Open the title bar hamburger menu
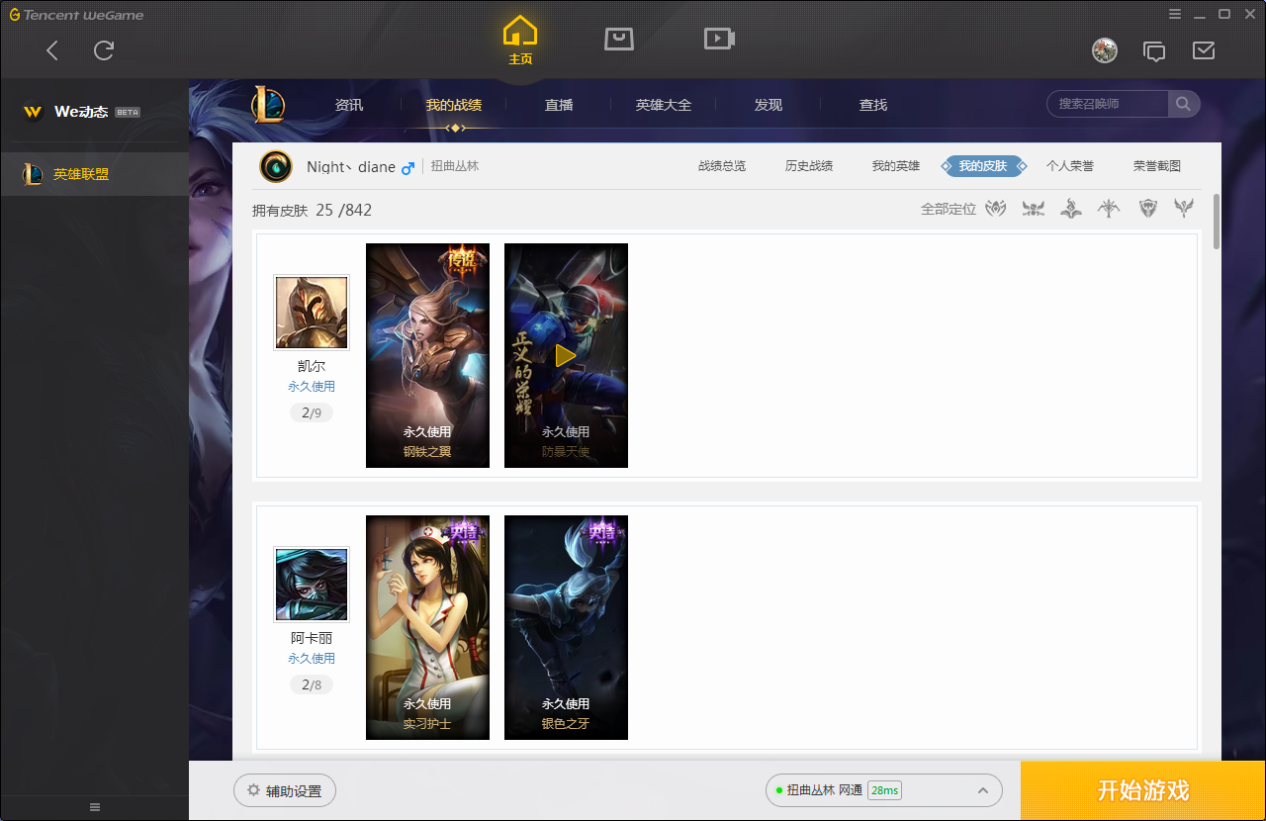The height and width of the screenshot is (821, 1266). point(1175,14)
